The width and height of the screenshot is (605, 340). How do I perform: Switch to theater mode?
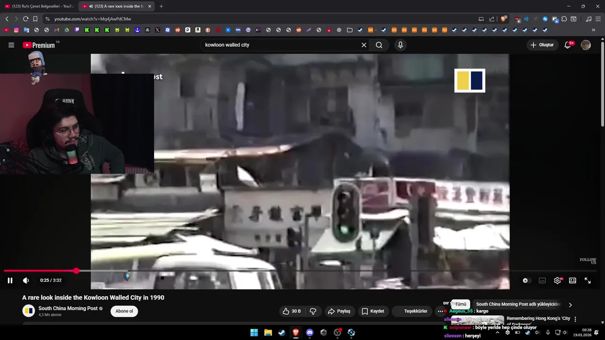click(572, 280)
